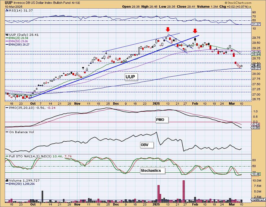The height and width of the screenshot is (207, 266).
Task: Click the PMO(35,20,10) -0.56, -0.24 label
Action: (32, 108)
